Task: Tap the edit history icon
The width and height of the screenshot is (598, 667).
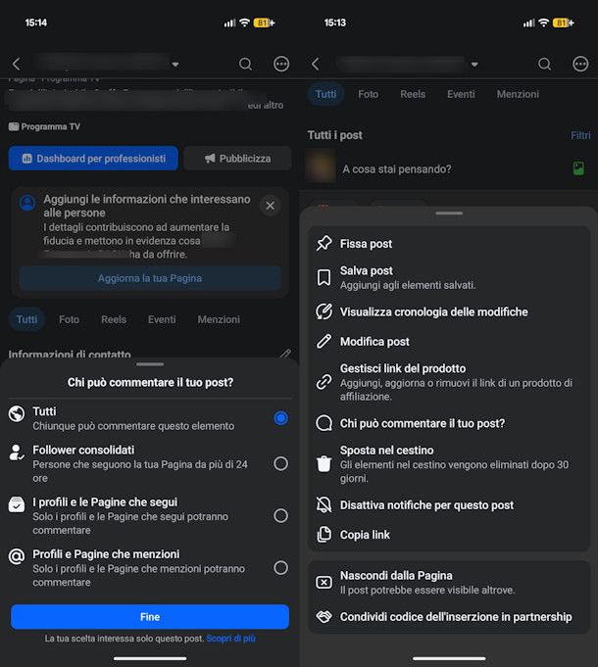Action: point(324,311)
